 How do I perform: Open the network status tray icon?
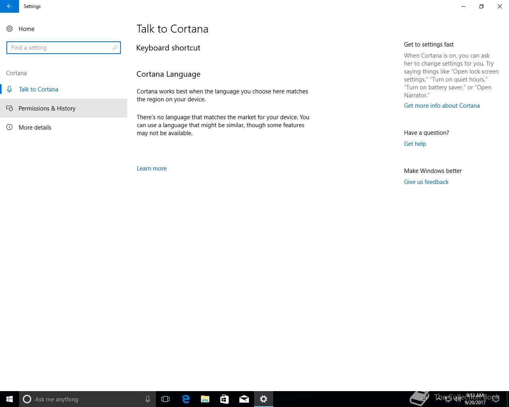click(x=448, y=399)
